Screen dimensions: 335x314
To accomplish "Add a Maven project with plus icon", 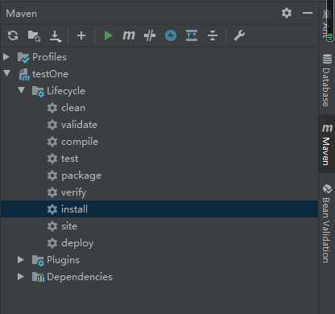I will pyautogui.click(x=81, y=35).
